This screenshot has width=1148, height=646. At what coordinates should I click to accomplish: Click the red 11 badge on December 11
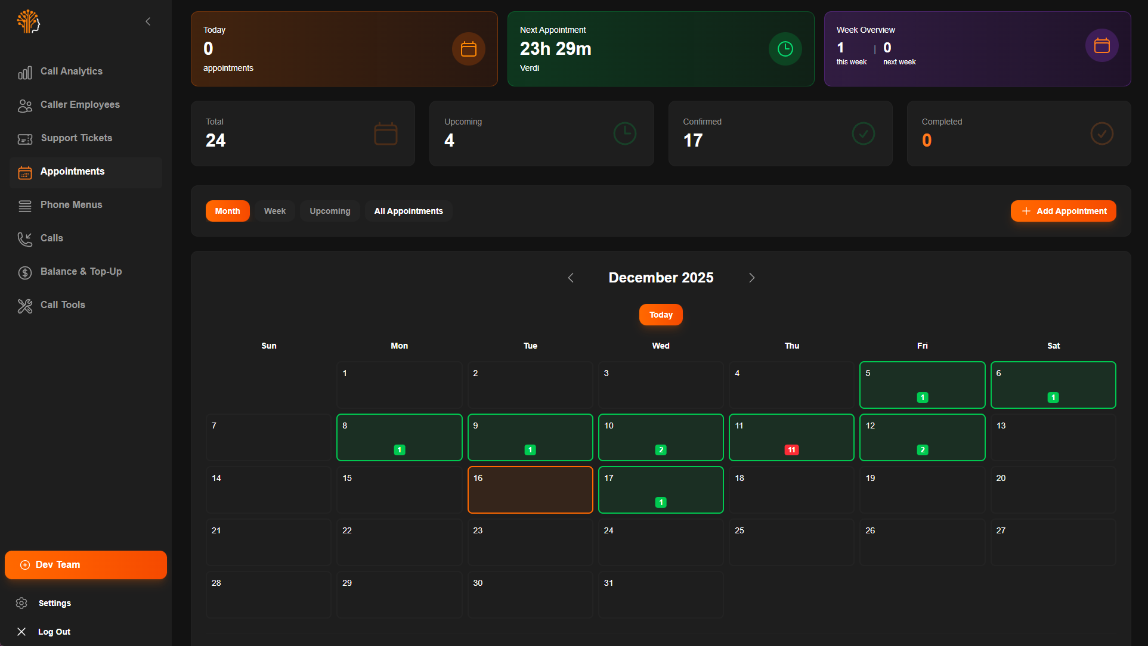[791, 450]
